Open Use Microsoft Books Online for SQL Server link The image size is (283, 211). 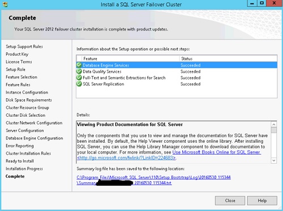[x=217, y=152]
